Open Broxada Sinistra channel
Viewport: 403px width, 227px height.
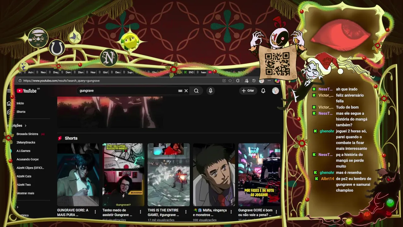[x=27, y=134]
